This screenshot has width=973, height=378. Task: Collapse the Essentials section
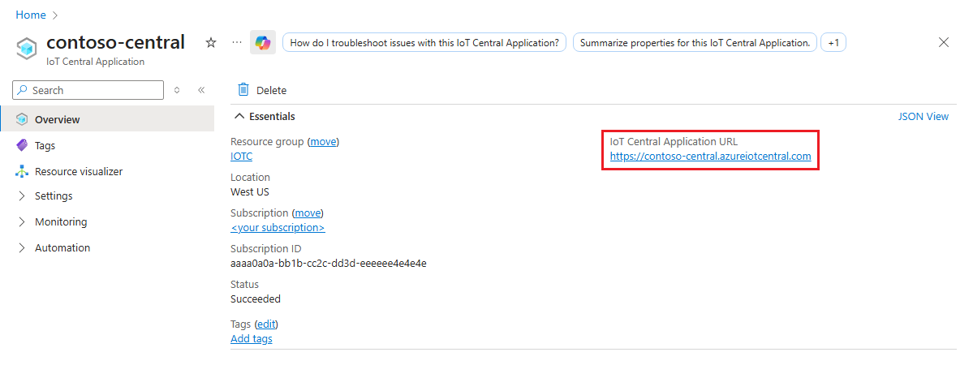pyautogui.click(x=239, y=117)
